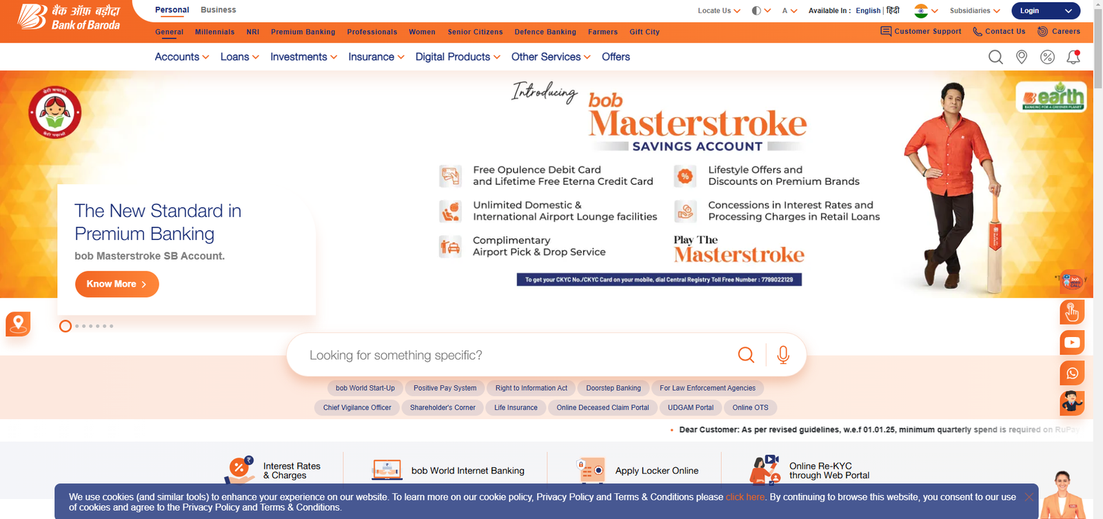1103x519 pixels.
Task: Click the Bank of Baroda logo
Action: click(x=68, y=17)
